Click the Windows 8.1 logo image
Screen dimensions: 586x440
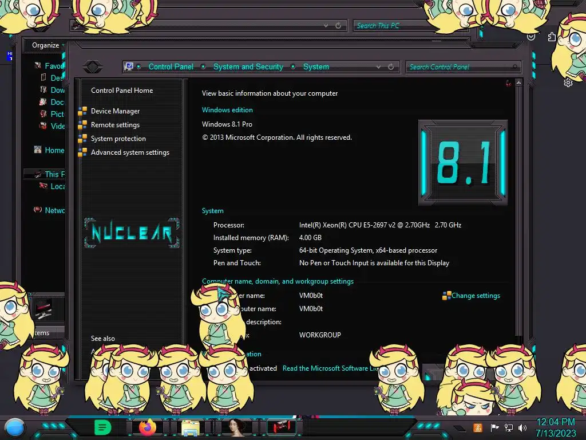pyautogui.click(x=462, y=162)
